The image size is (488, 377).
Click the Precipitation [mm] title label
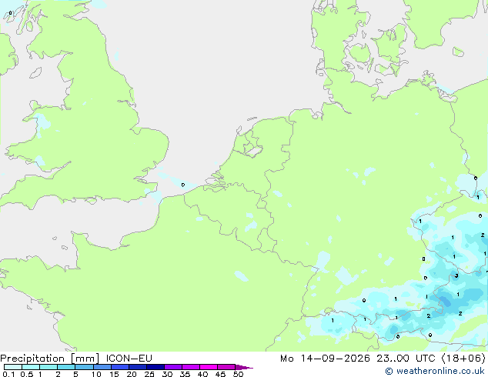(x=50, y=359)
